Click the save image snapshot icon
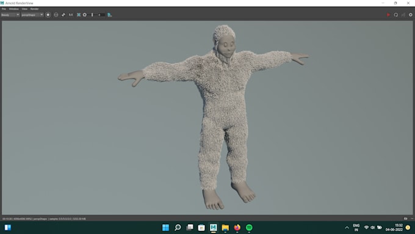Screen dimensions: 415x234 [x=110, y=15]
